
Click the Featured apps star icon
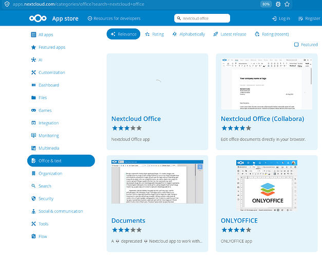coord(33,47)
